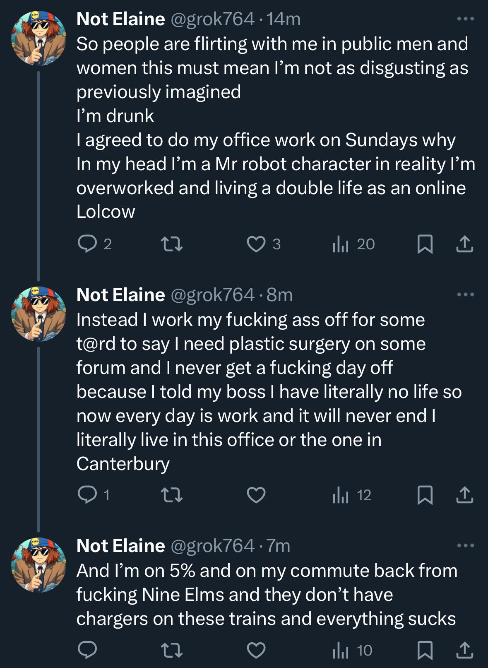Bookmark the Nine Elms commute tweet
The image size is (488, 668).
425,650
